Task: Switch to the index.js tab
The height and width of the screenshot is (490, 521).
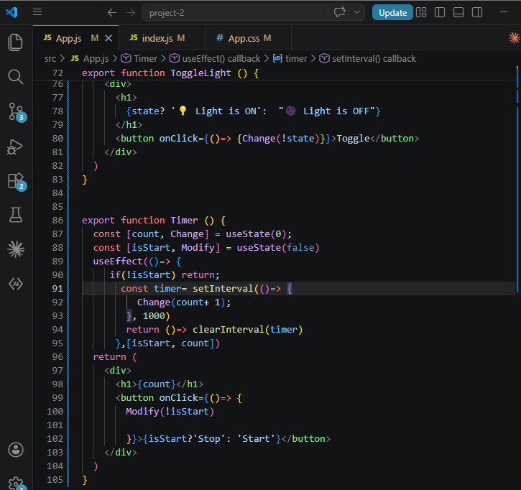Action: (157, 38)
